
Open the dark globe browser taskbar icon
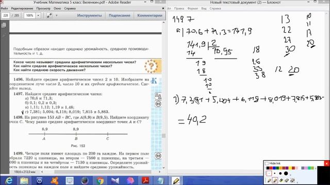(85, 180)
